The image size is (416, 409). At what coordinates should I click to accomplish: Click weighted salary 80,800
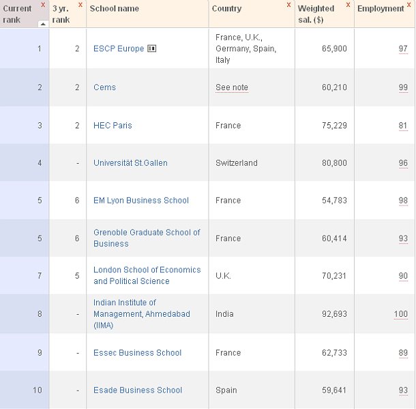pos(334,163)
